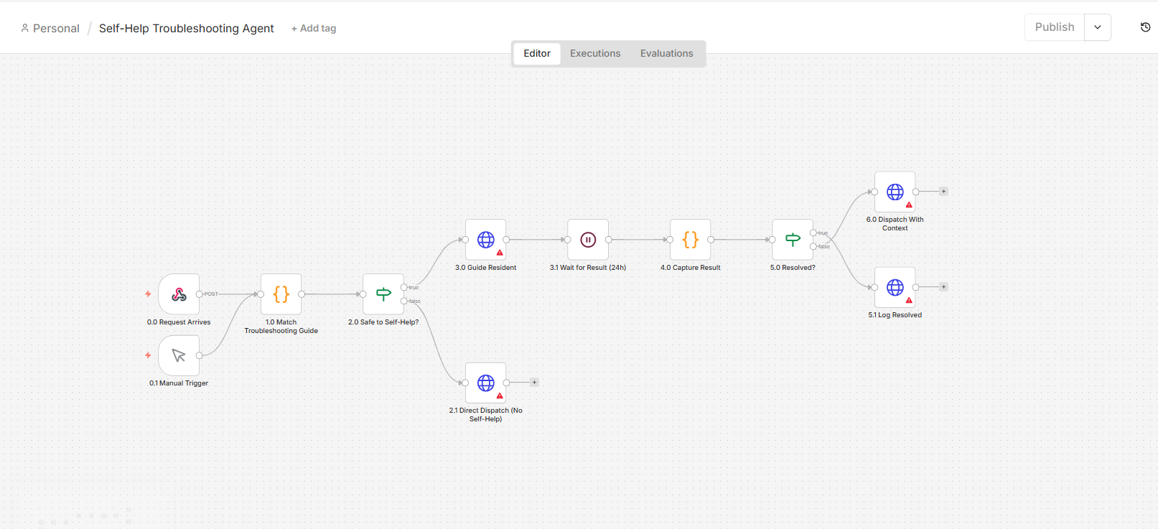The width and height of the screenshot is (1158, 529).
Task: Click the '3.1 Wait for Result (24h)' label
Action: [x=588, y=268]
